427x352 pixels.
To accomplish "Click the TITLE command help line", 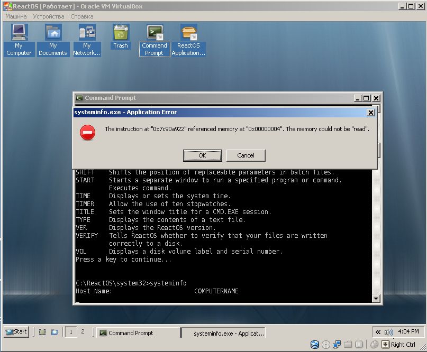I will click(174, 212).
